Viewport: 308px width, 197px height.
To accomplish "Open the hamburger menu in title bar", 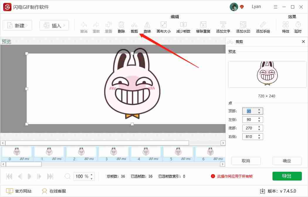I will point(276,7).
